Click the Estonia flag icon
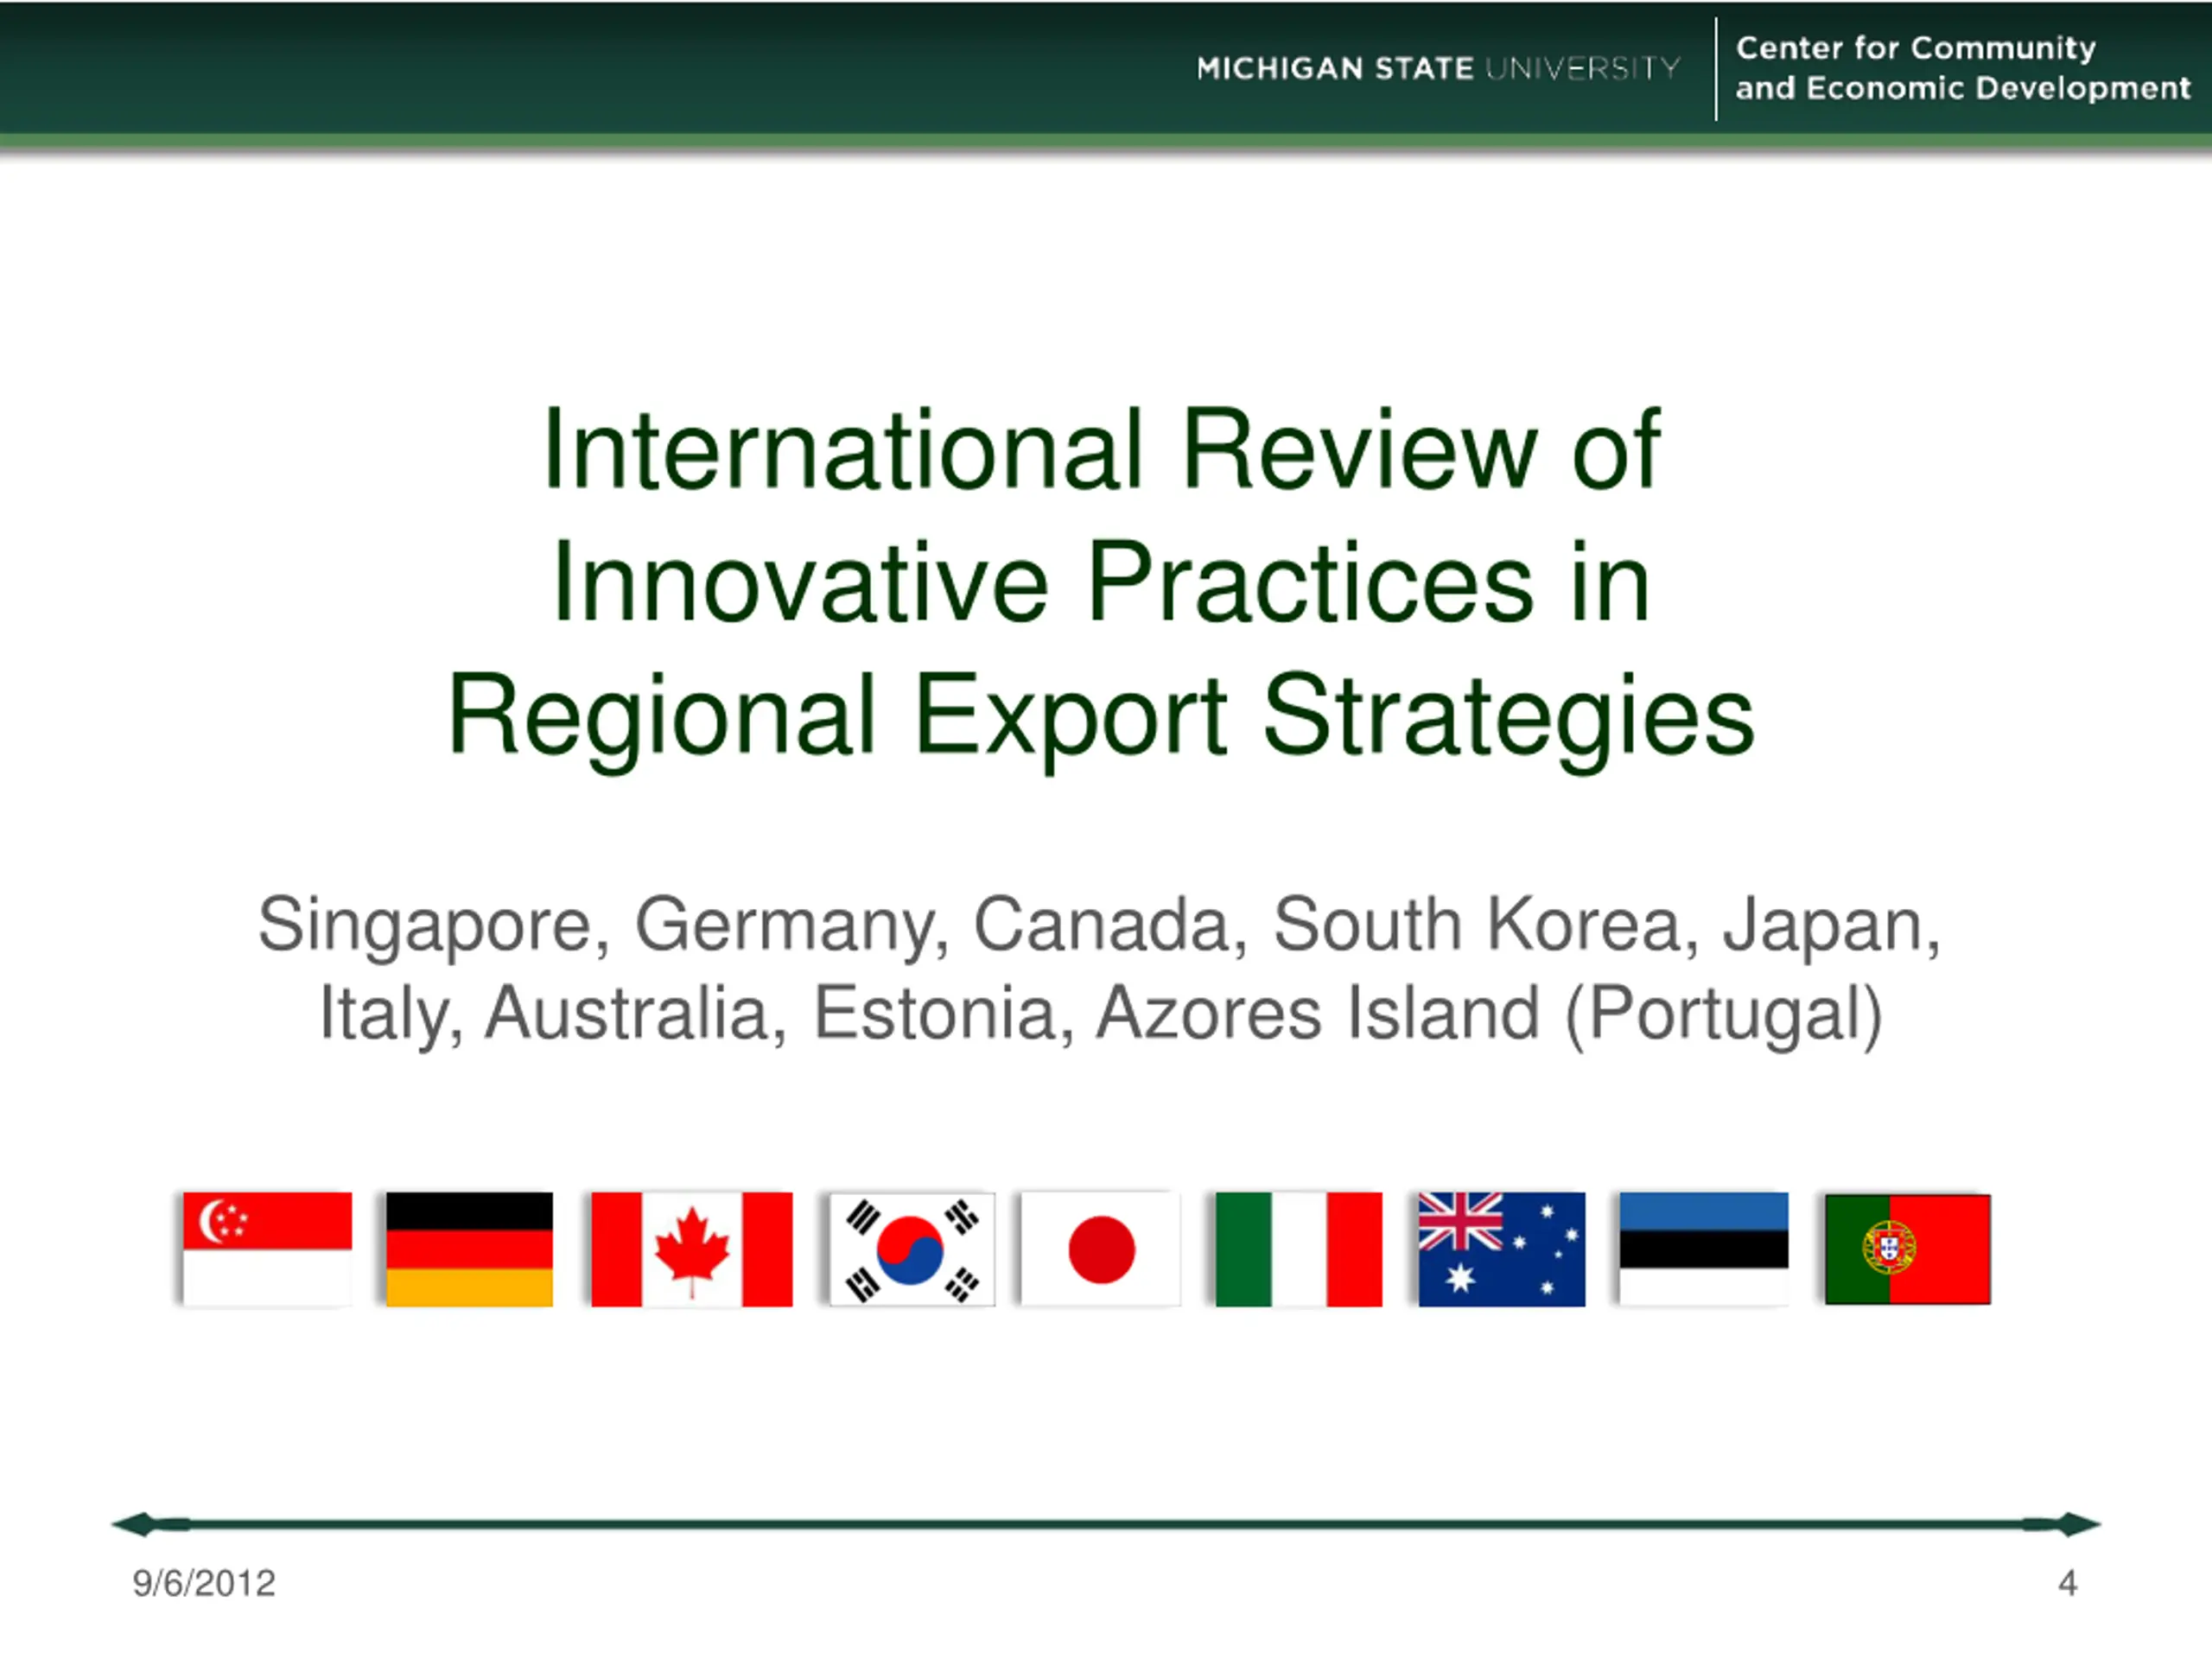2212x1659 pixels. [1703, 1248]
